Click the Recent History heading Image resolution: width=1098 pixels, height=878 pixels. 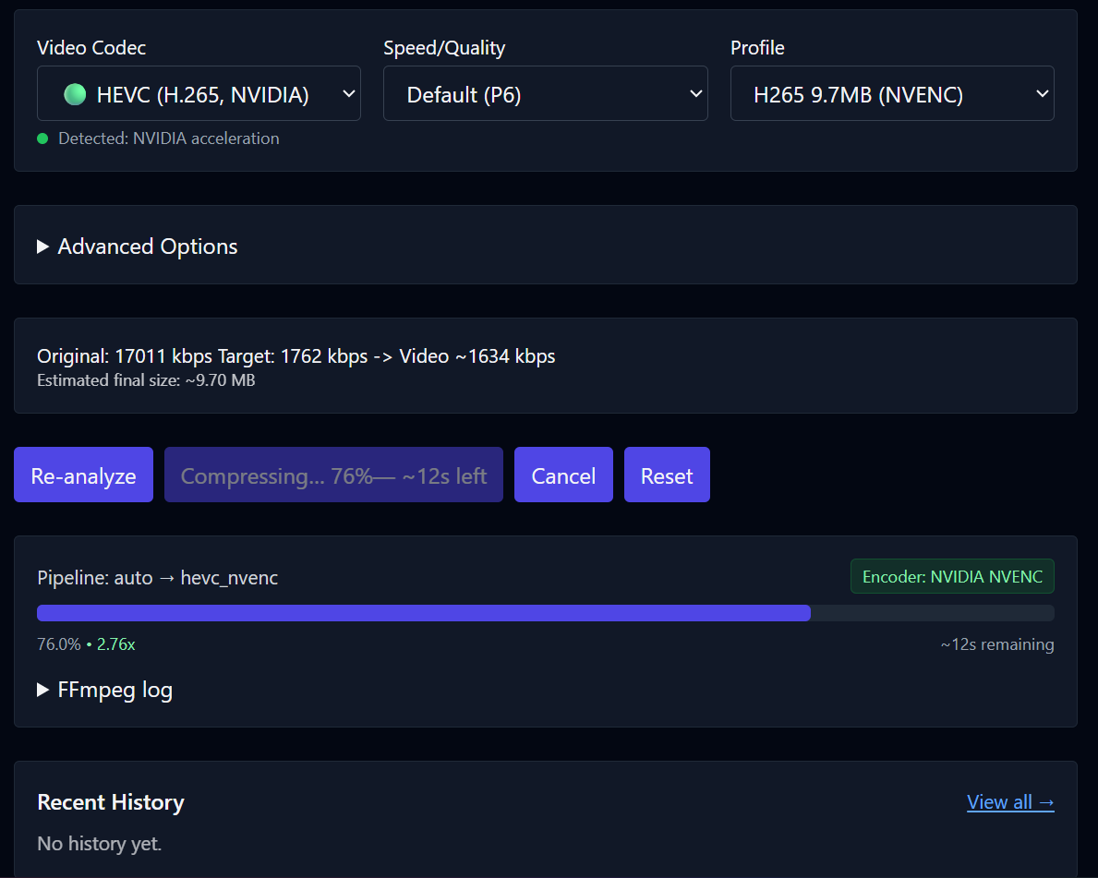[x=110, y=801]
